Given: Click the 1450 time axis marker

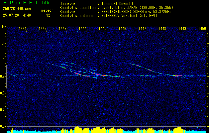Looking at the screenshot, I should [x=202, y=28].
